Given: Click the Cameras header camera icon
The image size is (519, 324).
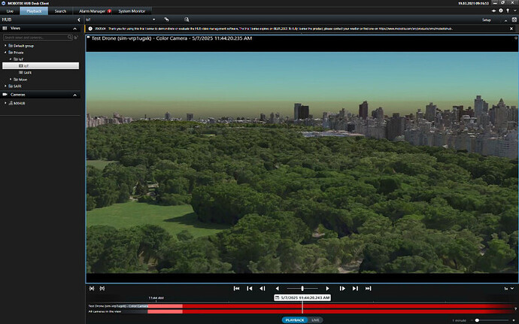Looking at the screenshot, I should click(5, 95).
